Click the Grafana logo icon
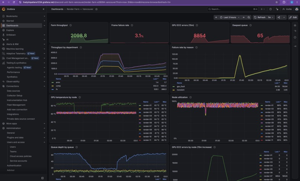The height and width of the screenshot is (181, 300). click(x=3, y=9)
